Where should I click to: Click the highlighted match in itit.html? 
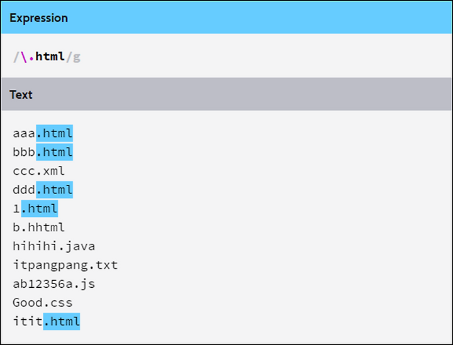62,322
